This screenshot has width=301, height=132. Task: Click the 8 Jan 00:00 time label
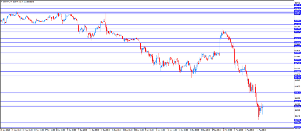coord(161,130)
